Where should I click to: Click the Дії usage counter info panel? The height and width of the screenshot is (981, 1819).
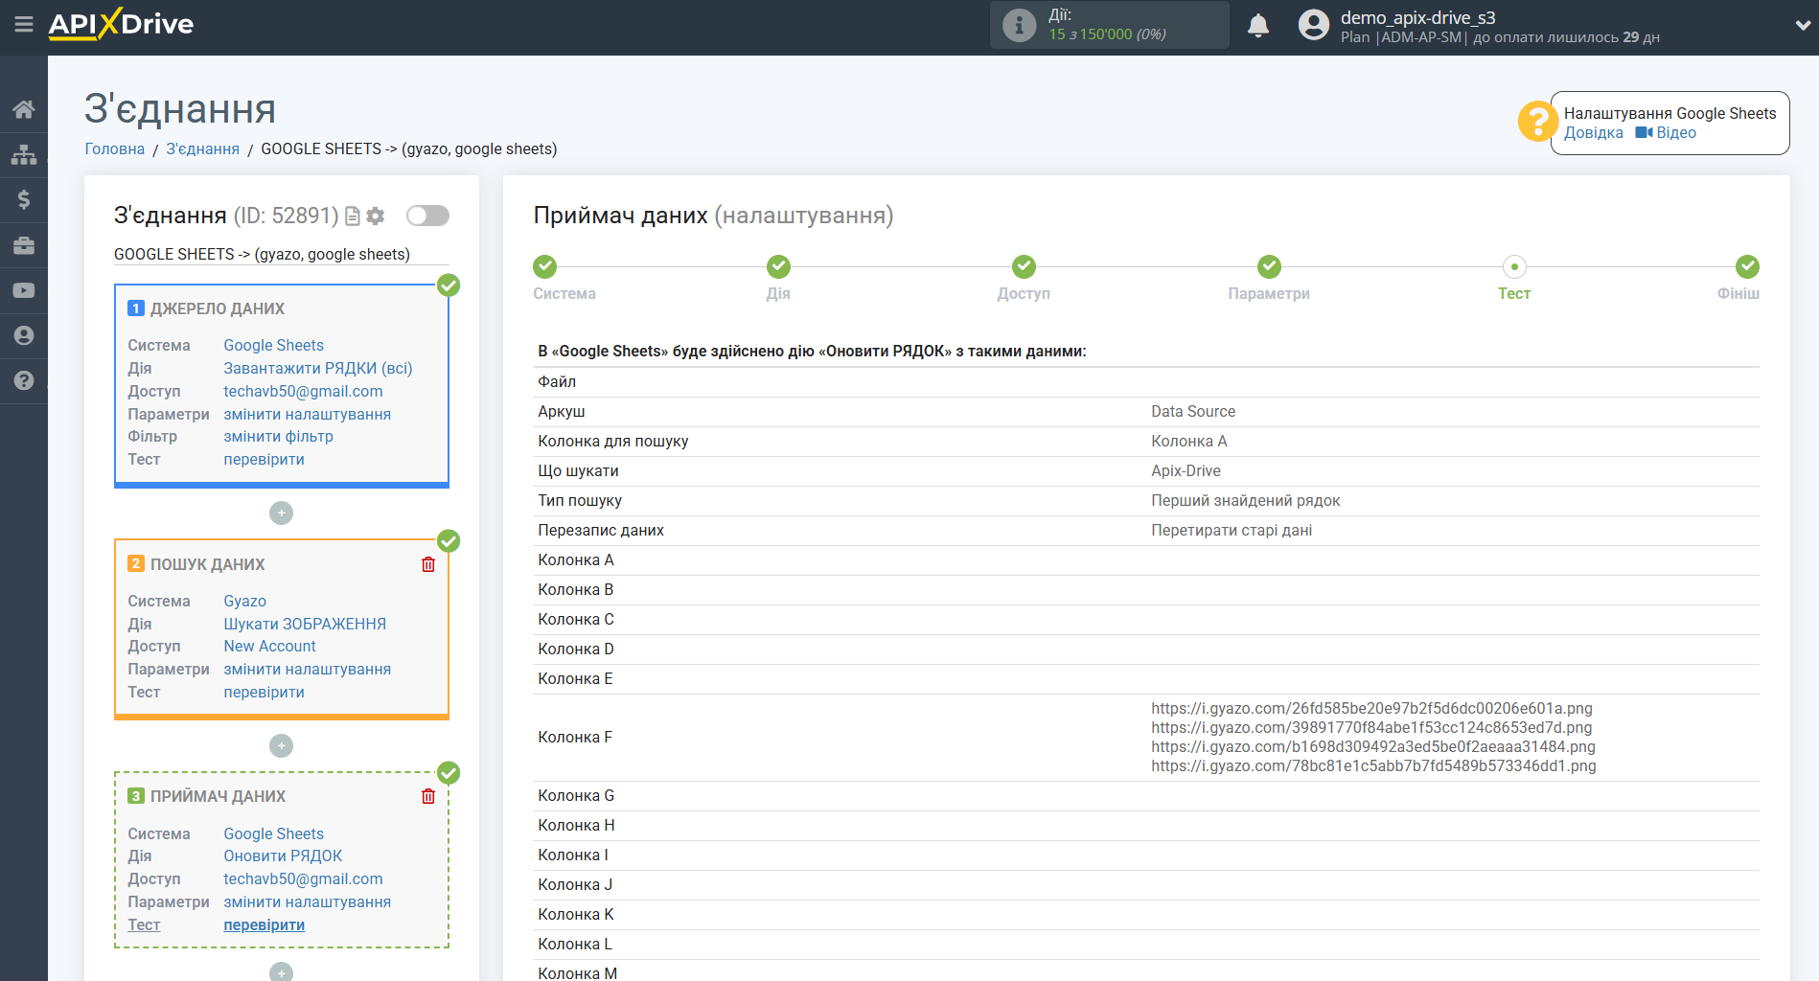(x=1109, y=25)
